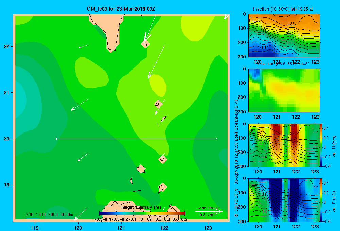Click the 's section' lat=20 heading
The height and width of the screenshot is (231, 340).
(x=284, y=64)
